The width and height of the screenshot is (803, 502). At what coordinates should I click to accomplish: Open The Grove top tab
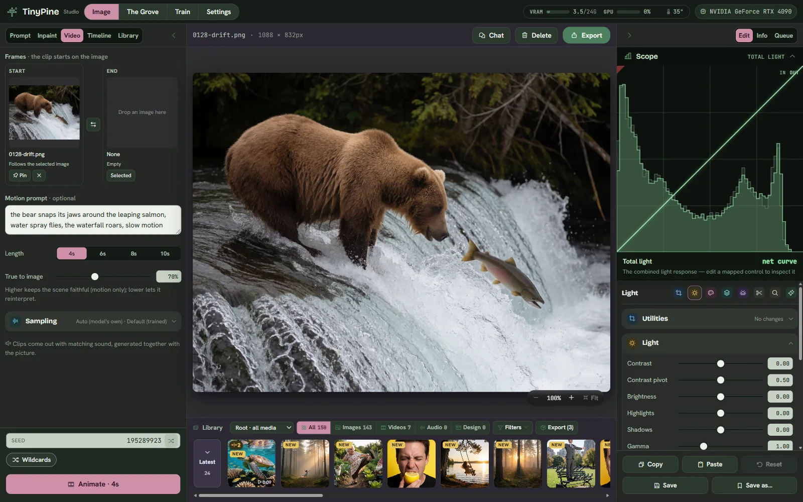tap(143, 12)
